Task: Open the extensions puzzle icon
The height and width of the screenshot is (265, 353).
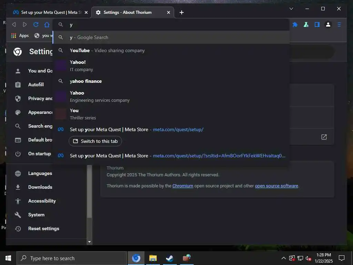Action: [295, 24]
